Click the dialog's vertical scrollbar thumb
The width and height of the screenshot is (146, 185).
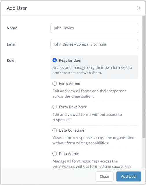tap(144, 77)
